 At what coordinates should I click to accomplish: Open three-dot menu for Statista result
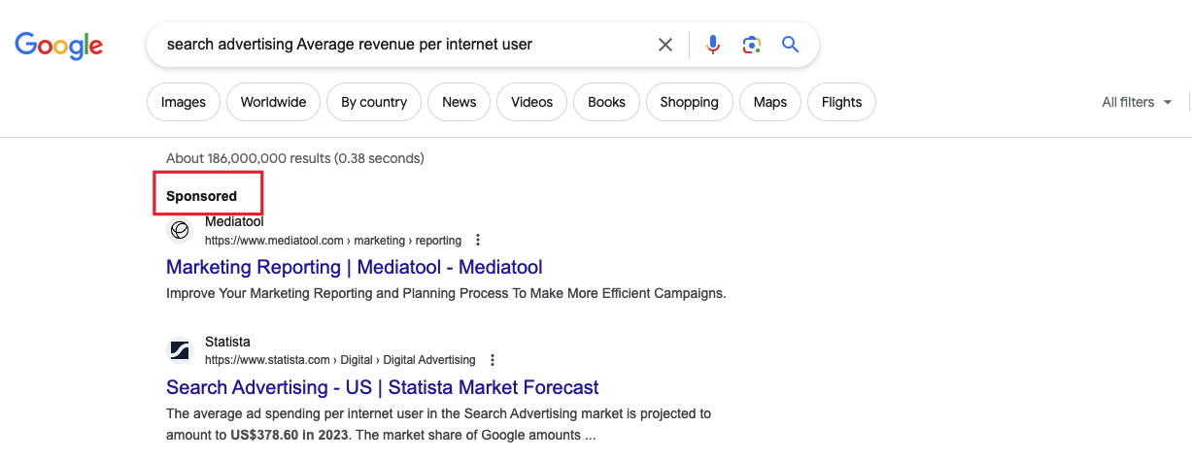(493, 359)
